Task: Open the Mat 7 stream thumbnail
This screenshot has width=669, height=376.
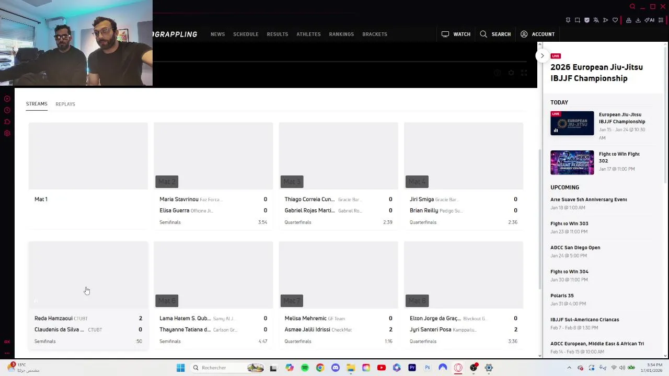Action: coord(338,275)
